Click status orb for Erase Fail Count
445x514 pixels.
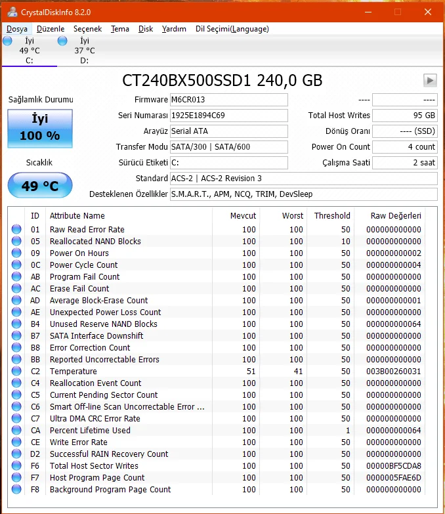click(16, 288)
